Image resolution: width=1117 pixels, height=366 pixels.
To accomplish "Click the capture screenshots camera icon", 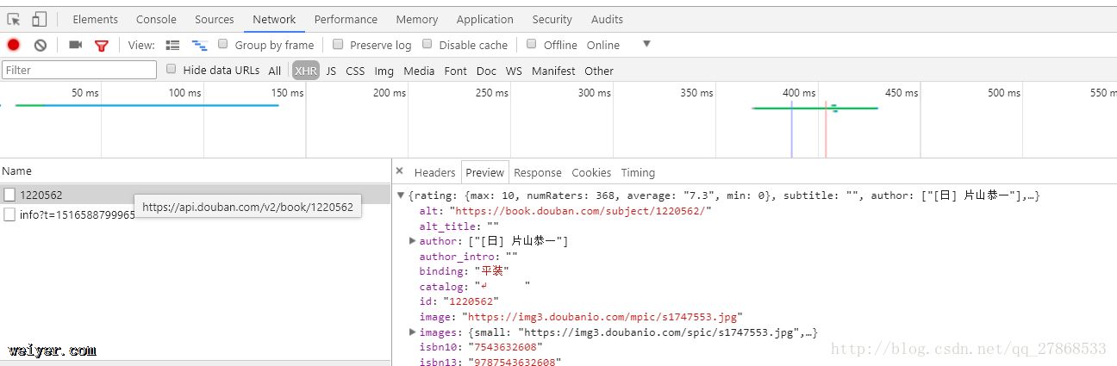I will pyautogui.click(x=76, y=45).
